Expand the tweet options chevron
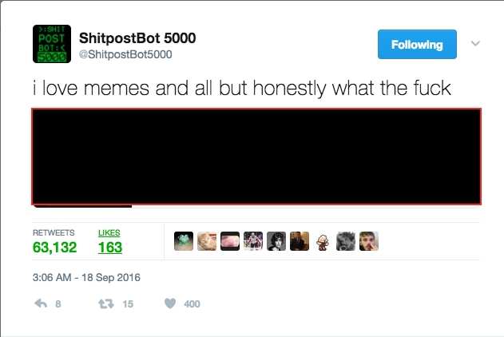The image size is (504, 337). coord(475,43)
